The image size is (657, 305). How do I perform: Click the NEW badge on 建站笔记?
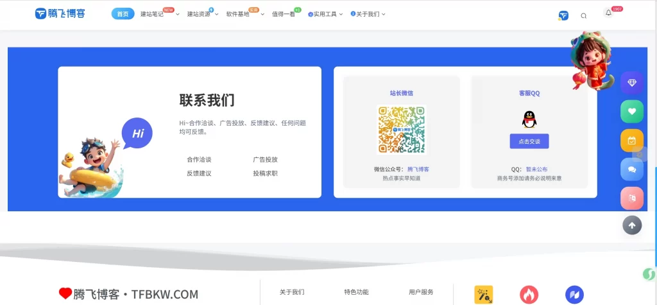click(x=169, y=10)
